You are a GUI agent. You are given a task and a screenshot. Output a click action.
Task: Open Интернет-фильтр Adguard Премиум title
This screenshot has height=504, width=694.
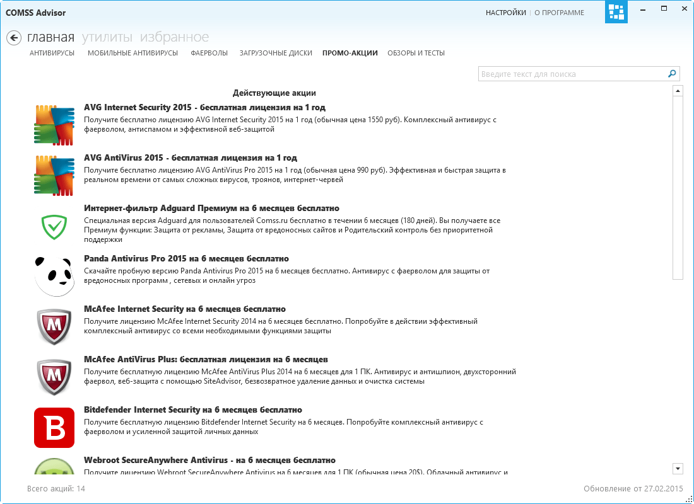pyautogui.click(x=211, y=209)
